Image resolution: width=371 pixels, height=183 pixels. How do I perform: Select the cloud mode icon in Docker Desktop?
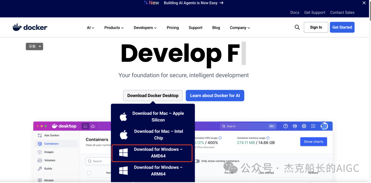93,126
